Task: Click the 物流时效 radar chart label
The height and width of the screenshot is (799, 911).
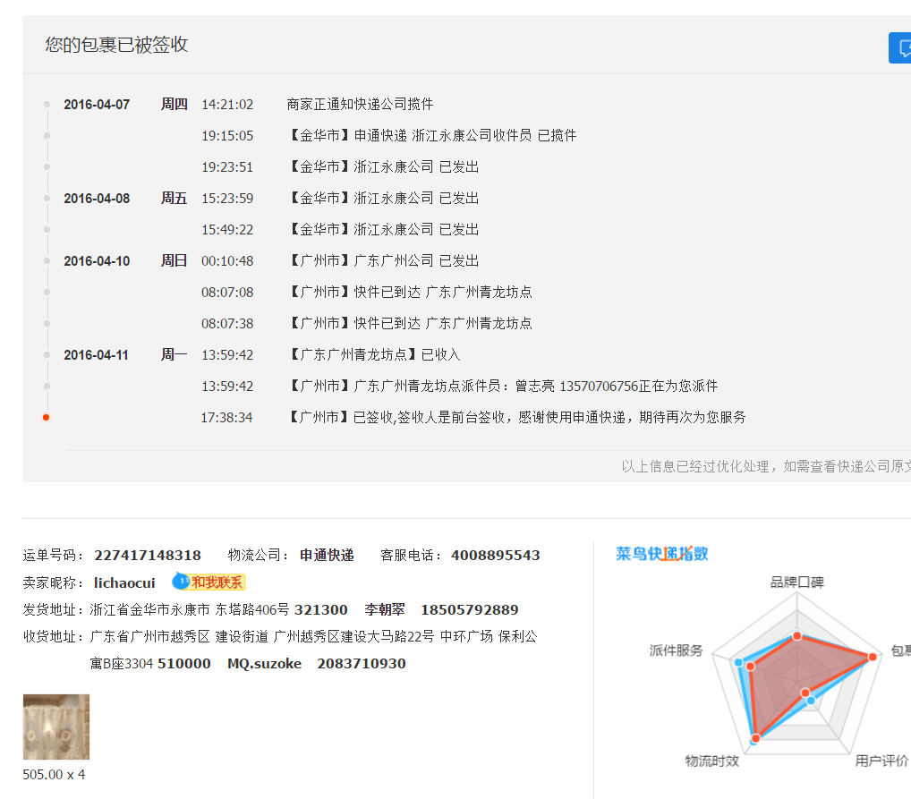Action: 711,761
